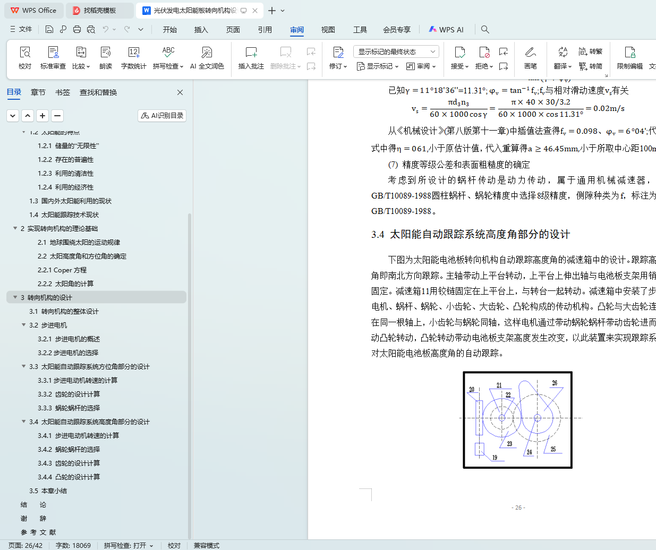The height and width of the screenshot is (550, 656).
Task: Click the plus promote button in outline pane
Action: [x=42, y=115]
